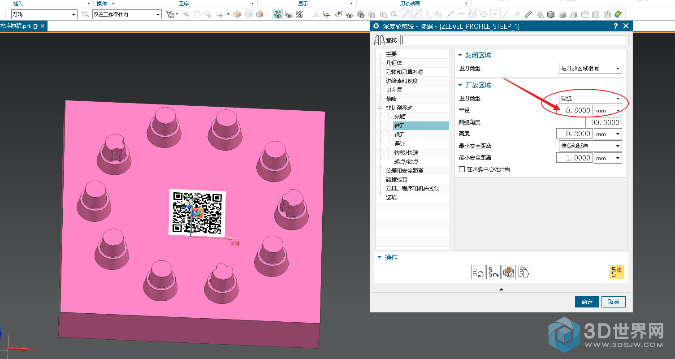Click the arrow eye view toggle icon
The image size is (675, 359).
tap(289, 14)
